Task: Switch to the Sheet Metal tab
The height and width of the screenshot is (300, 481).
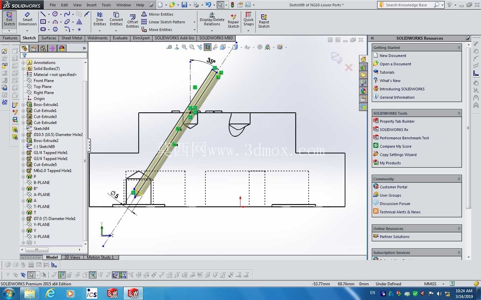Action: point(72,38)
